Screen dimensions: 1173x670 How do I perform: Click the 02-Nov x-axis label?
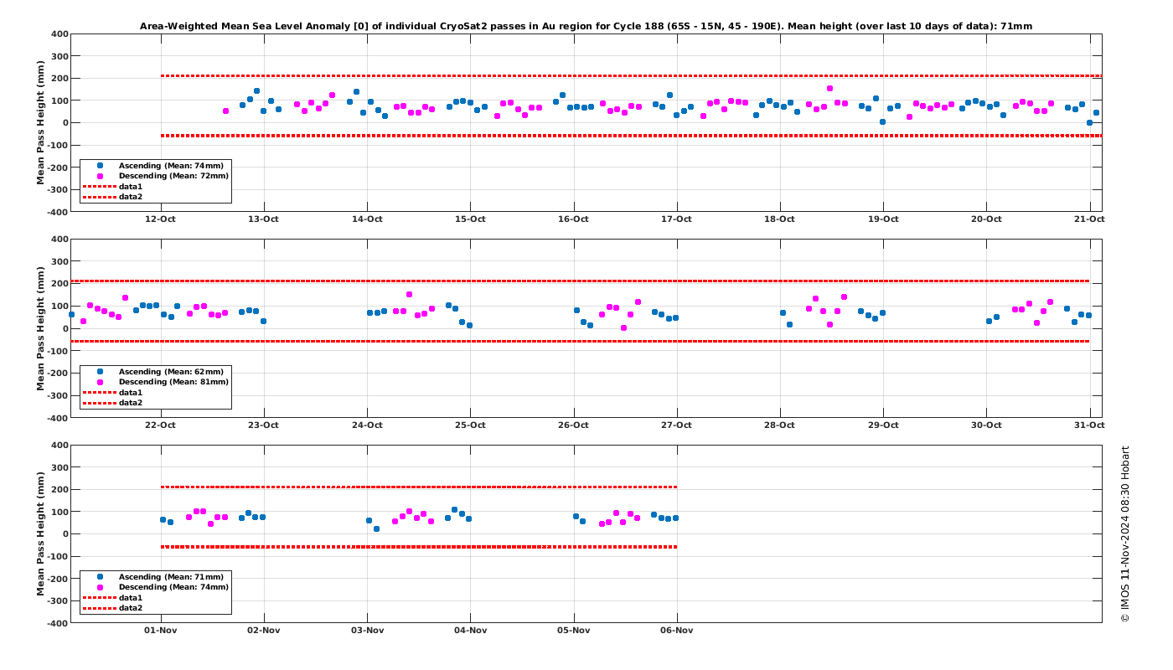click(264, 631)
